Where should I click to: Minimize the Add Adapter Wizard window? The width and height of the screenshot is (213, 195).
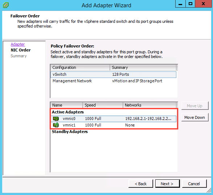[180, 4]
